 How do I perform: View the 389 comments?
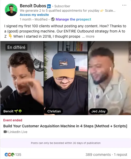point(98,155)
